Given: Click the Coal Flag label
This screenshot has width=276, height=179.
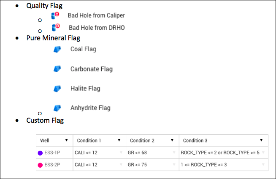Looking at the screenshot, I should [83, 49].
